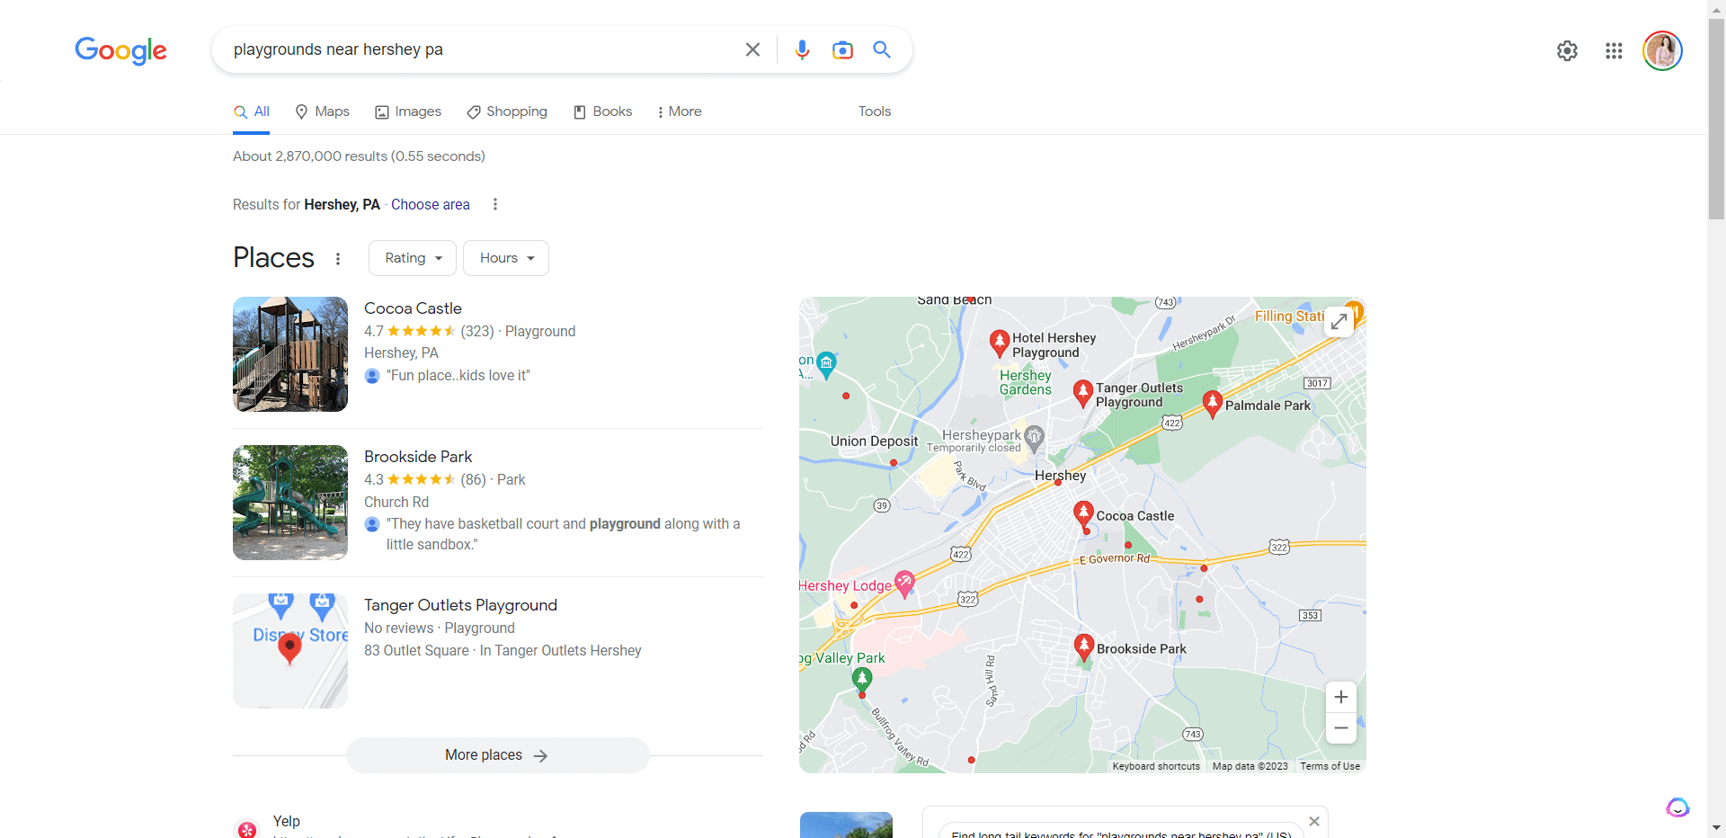The height and width of the screenshot is (838, 1726).
Task: Click the Bullfrog Valley Park green marker
Action: tap(862, 680)
